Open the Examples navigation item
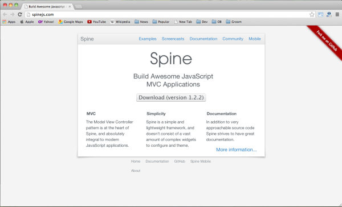Screen dimensions: 342x207 point(148,39)
